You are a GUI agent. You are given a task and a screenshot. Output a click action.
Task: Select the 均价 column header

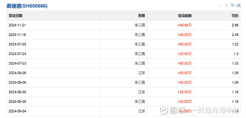tap(235, 16)
